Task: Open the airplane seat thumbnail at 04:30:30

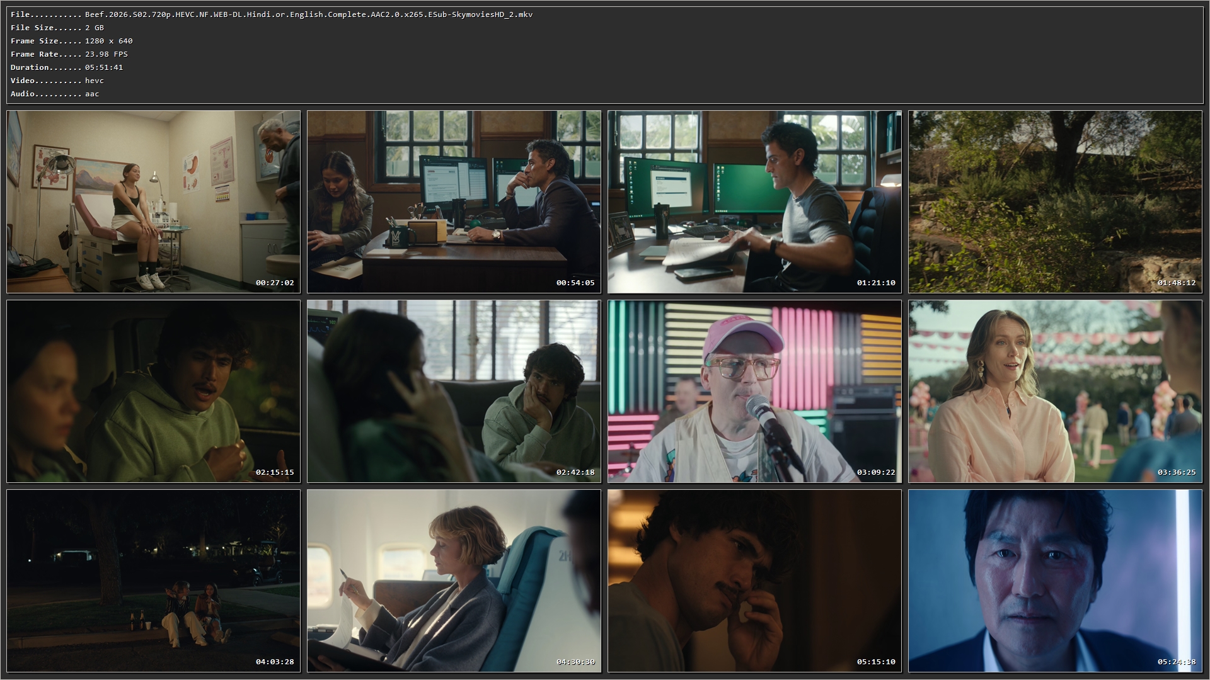Action: (454, 581)
